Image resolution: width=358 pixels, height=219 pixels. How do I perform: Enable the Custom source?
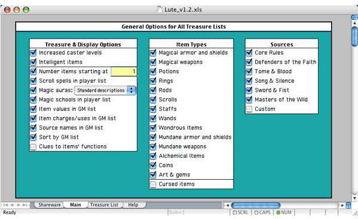[x=249, y=109]
